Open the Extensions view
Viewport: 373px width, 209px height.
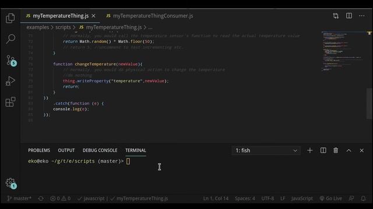[10, 102]
